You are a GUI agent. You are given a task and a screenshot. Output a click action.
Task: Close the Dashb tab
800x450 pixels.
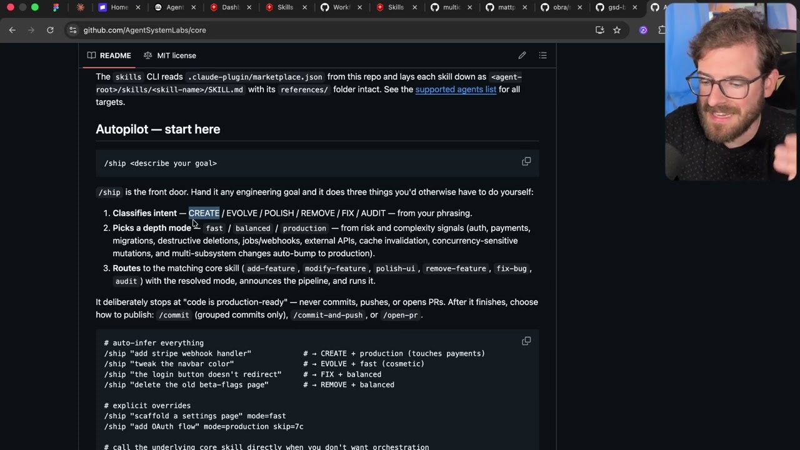click(249, 7)
